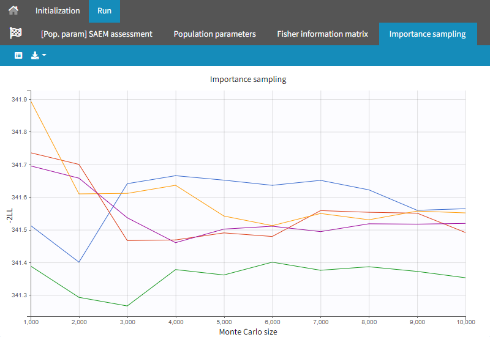Go to Fisher information matrix tab

(x=322, y=34)
